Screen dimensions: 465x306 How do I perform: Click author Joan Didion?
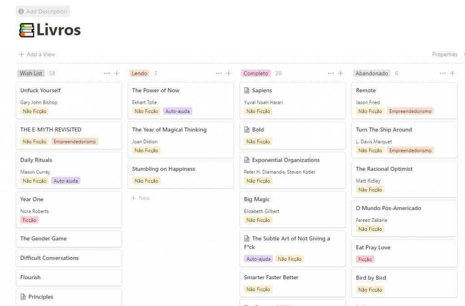click(x=145, y=142)
